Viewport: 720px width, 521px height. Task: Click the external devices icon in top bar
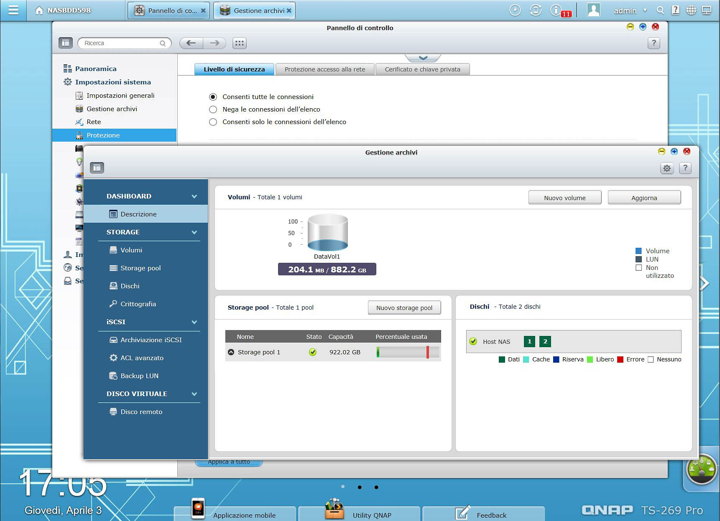pyautogui.click(x=536, y=10)
